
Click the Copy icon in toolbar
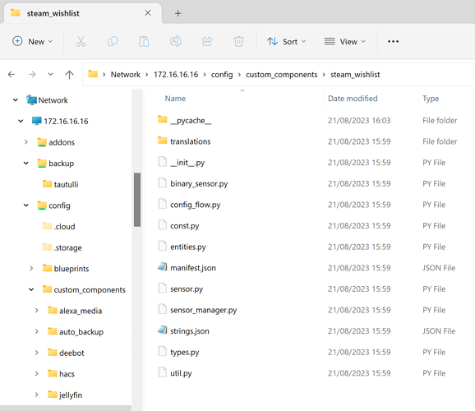click(113, 41)
